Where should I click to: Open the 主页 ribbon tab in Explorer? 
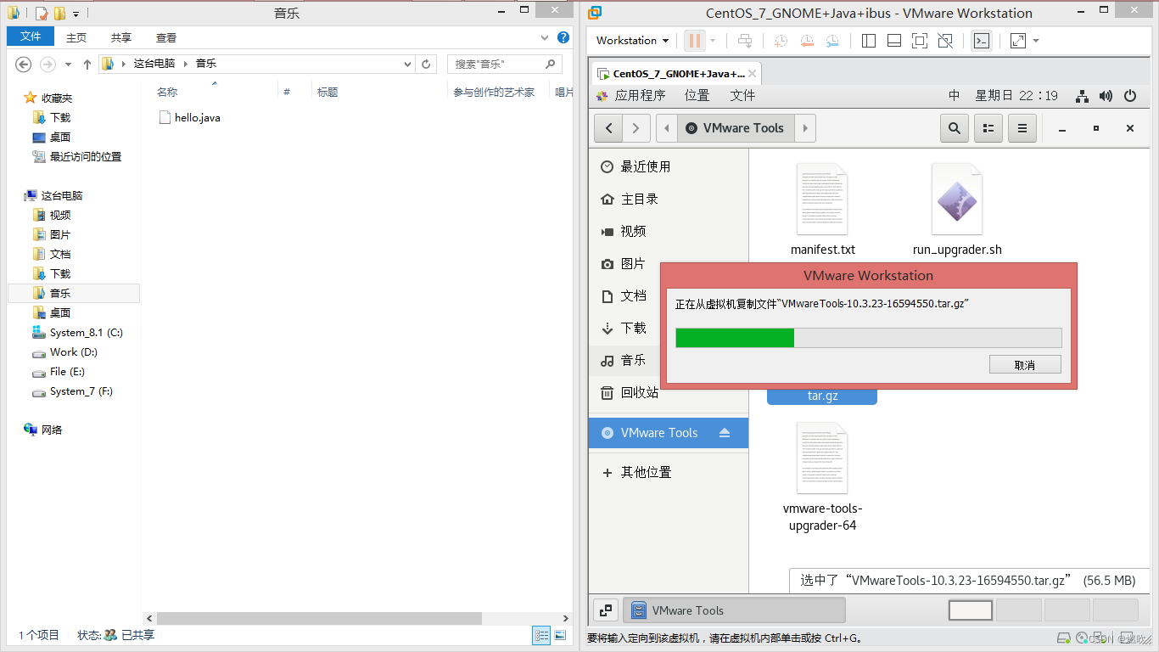coord(76,37)
